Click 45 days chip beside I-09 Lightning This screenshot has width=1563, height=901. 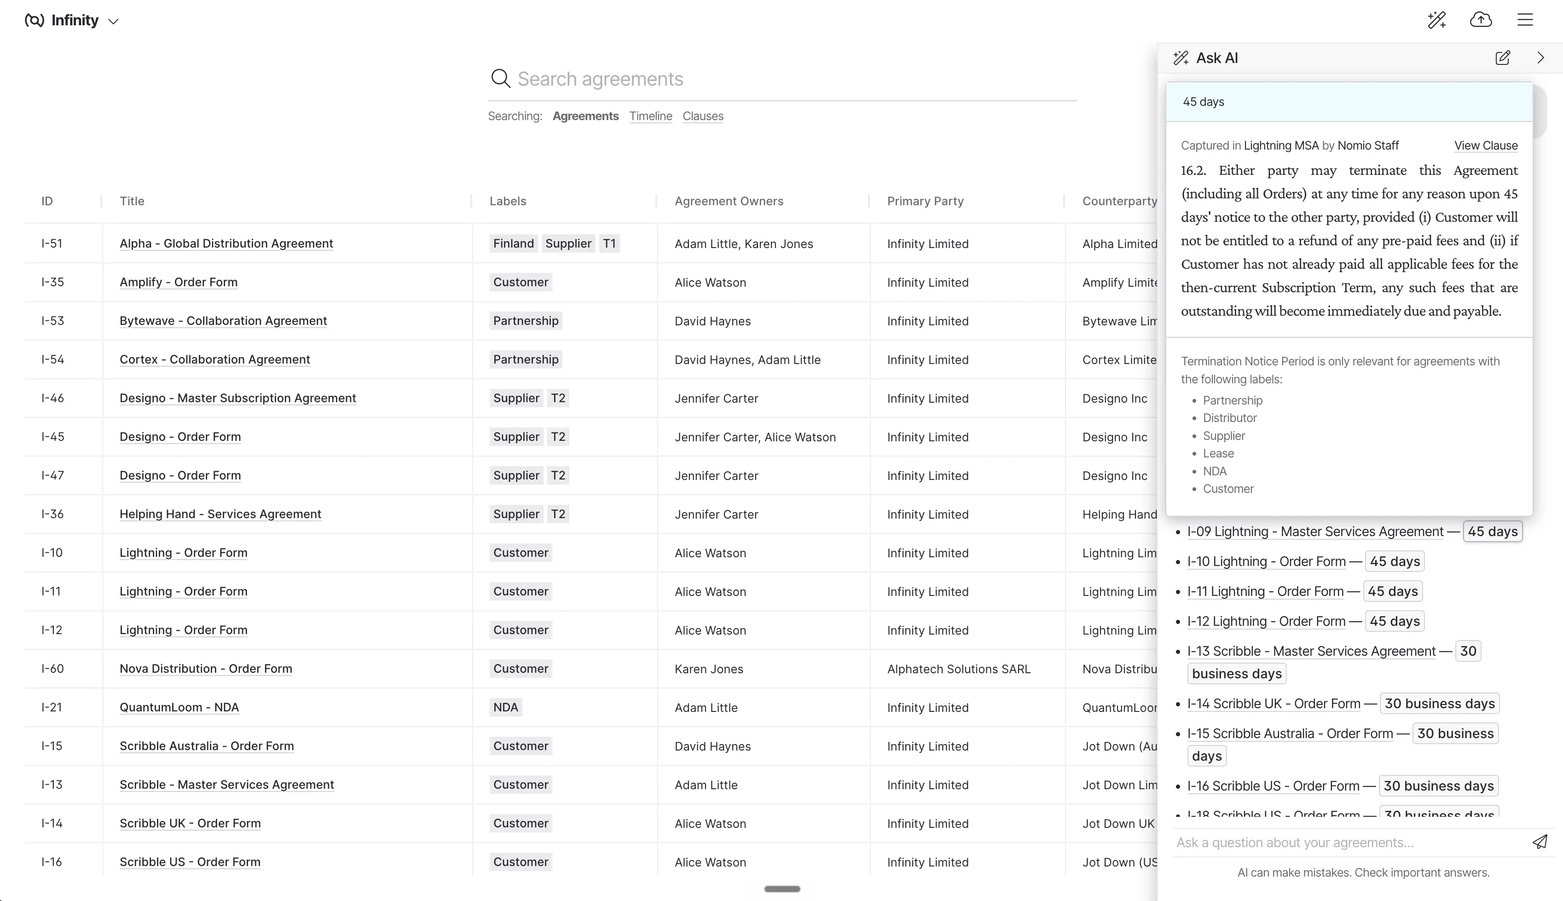(1493, 531)
